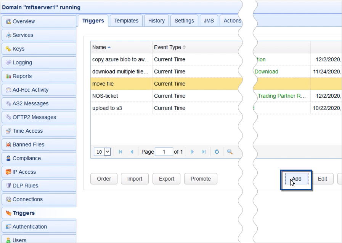Click the Promote button
The width and height of the screenshot is (342, 243).
(x=201, y=179)
